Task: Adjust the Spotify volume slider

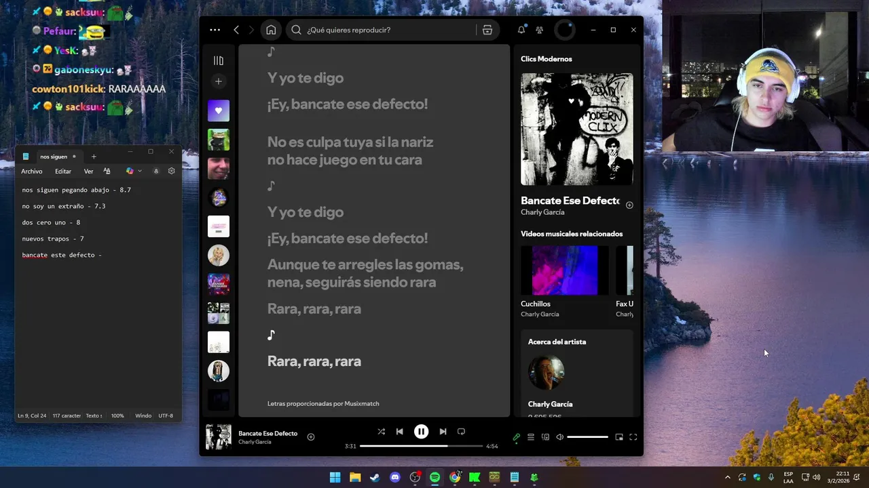Action: [x=587, y=437]
